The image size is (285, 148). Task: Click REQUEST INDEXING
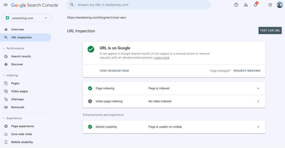click(x=247, y=71)
